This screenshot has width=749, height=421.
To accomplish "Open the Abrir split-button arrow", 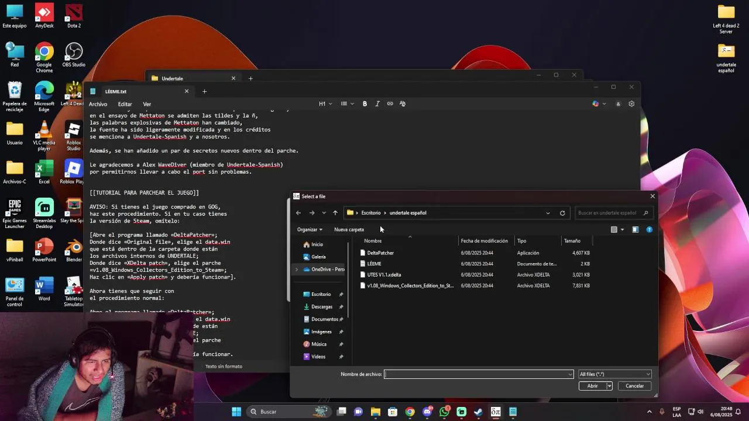I will tap(609, 386).
